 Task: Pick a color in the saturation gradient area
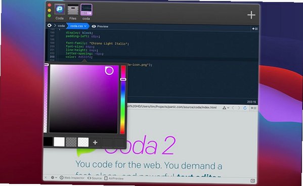(83, 99)
